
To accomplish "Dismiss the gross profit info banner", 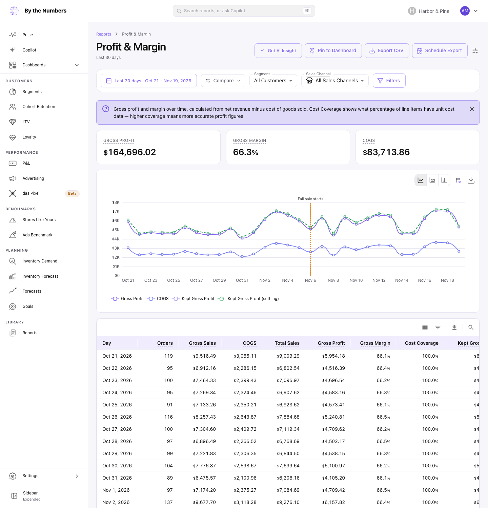I will point(472,109).
